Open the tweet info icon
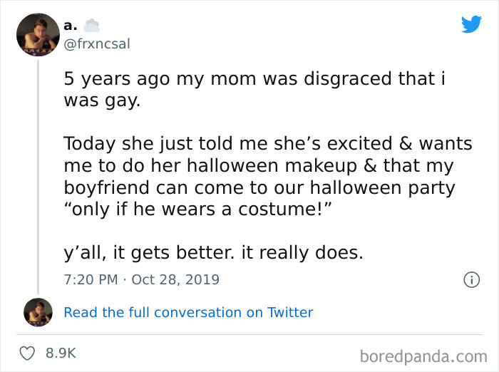 tap(470, 280)
